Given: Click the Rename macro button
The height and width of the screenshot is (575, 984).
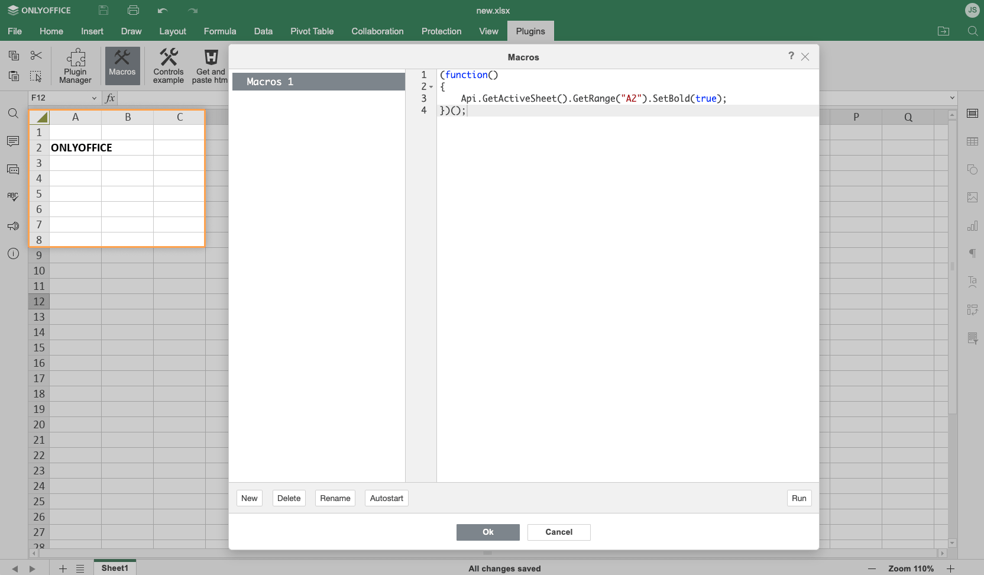Looking at the screenshot, I should click(335, 498).
